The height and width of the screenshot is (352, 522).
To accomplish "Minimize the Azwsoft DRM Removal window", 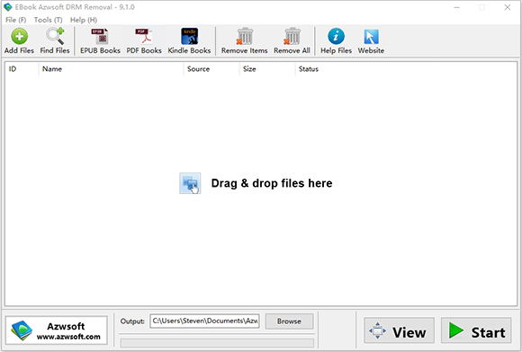I will [x=457, y=7].
